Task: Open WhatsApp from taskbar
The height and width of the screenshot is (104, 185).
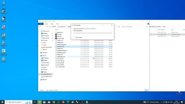Action: (x=58, y=102)
